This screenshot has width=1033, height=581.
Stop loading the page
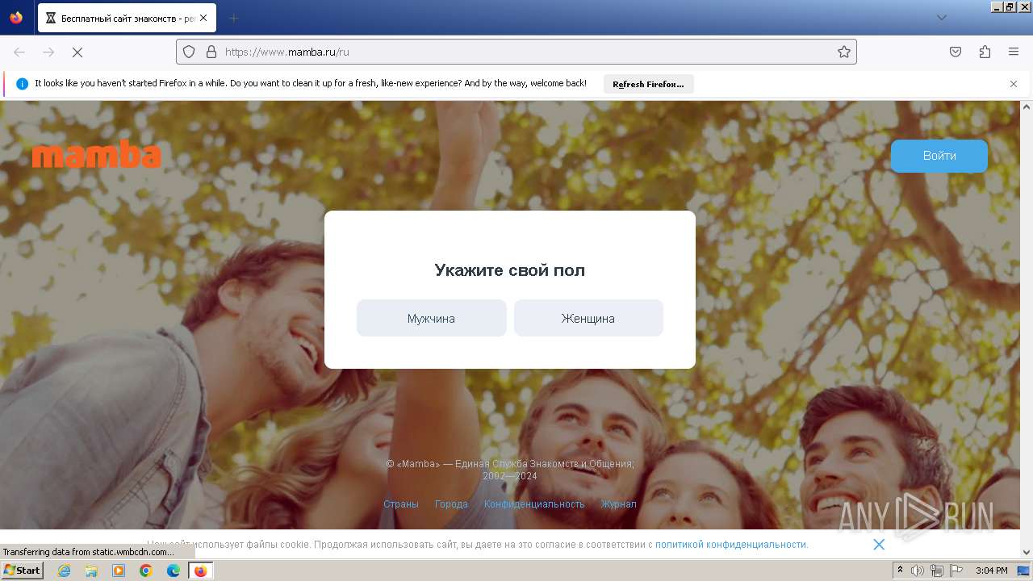[x=77, y=52]
